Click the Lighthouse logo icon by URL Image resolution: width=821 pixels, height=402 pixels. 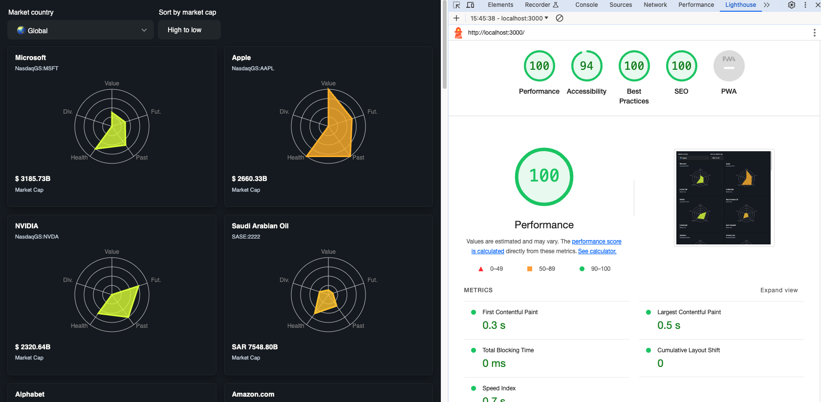(458, 33)
